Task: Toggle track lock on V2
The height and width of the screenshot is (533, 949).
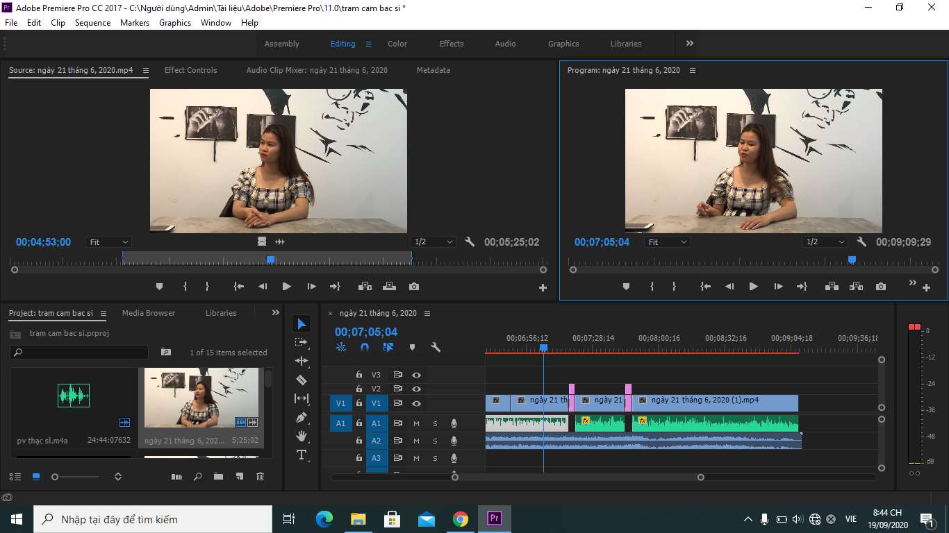Action: pos(359,389)
